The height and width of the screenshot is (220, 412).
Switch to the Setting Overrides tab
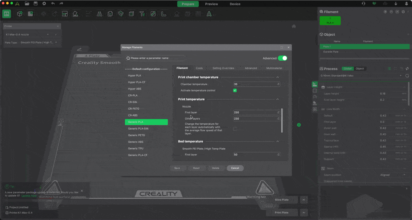223,68
